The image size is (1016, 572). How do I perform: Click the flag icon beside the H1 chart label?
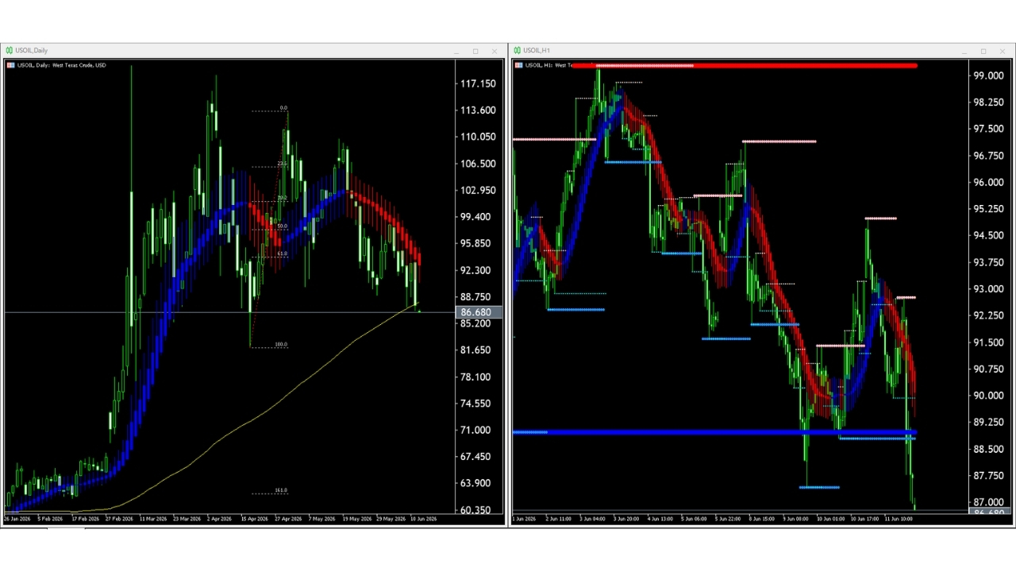coord(518,65)
